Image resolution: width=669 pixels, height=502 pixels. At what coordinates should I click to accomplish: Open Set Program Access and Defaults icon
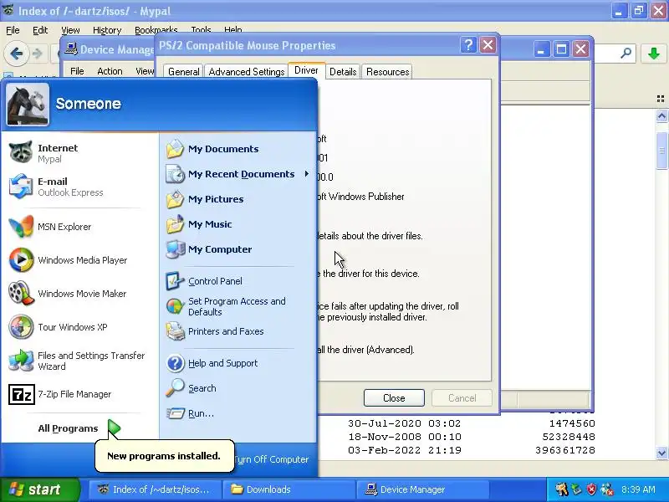[175, 306]
